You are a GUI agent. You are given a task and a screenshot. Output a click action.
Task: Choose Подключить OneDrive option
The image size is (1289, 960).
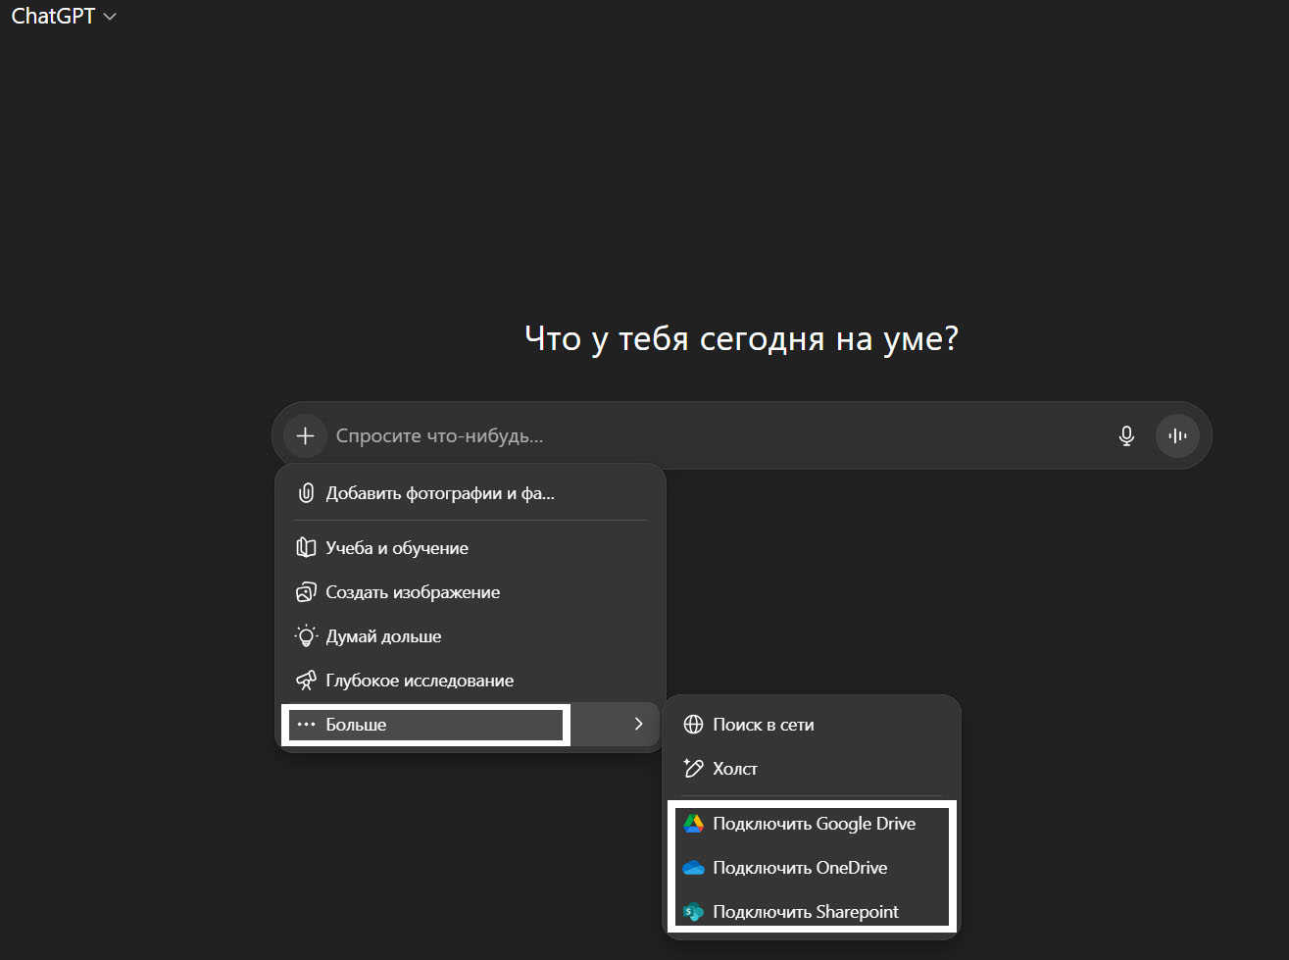point(800,868)
